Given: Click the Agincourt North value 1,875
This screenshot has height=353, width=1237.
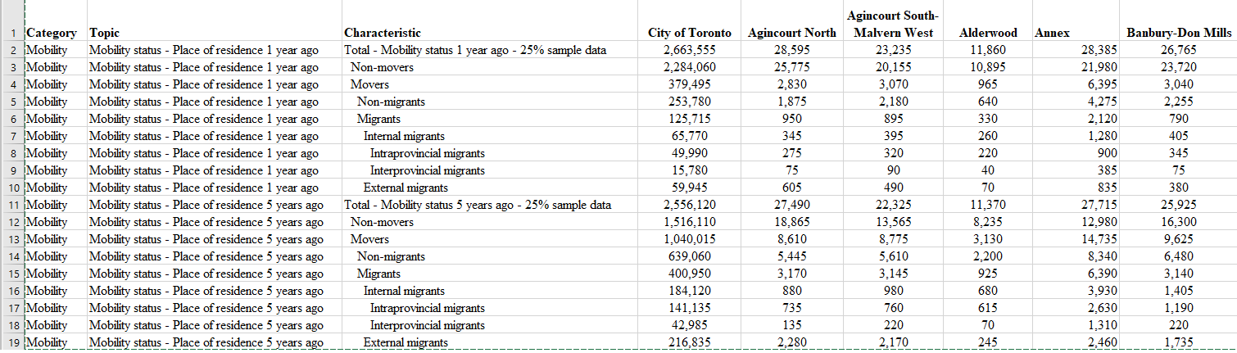Looking at the screenshot, I should pyautogui.click(x=792, y=102).
